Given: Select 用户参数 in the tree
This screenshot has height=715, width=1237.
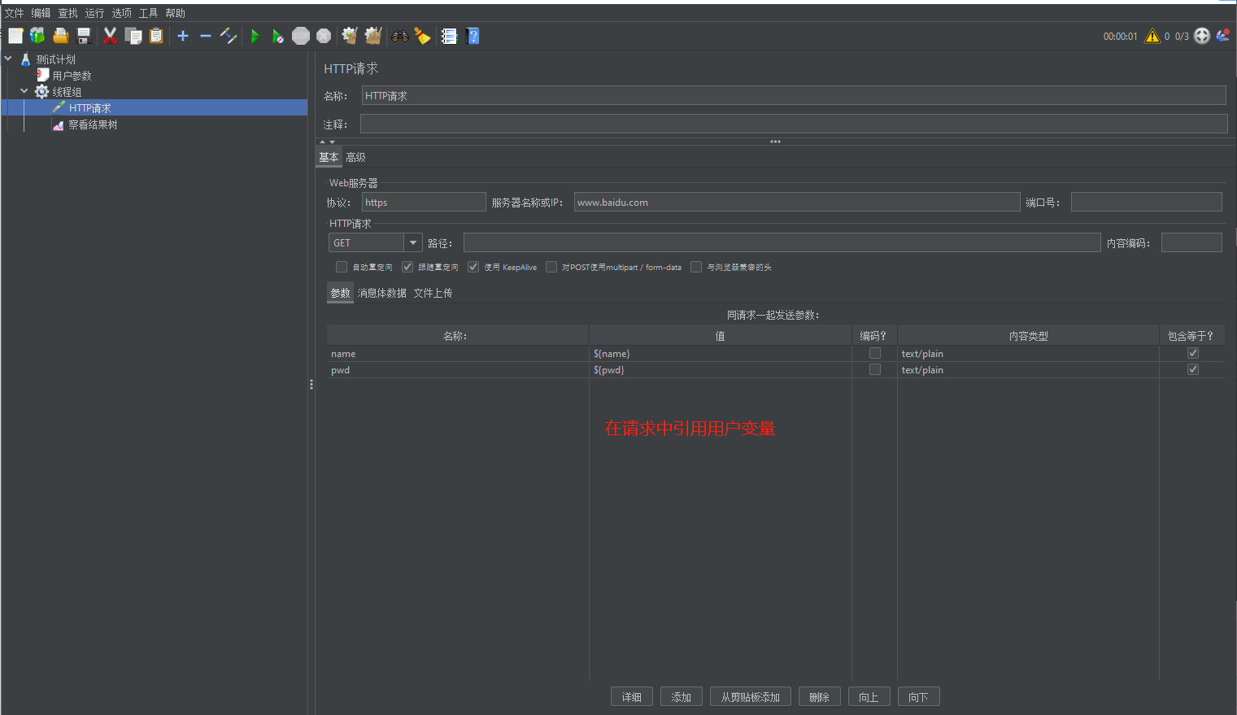Looking at the screenshot, I should (x=72, y=76).
